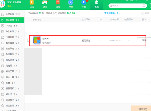
Task: Open the 聊天工具 (2) category
Action: click(12, 77)
